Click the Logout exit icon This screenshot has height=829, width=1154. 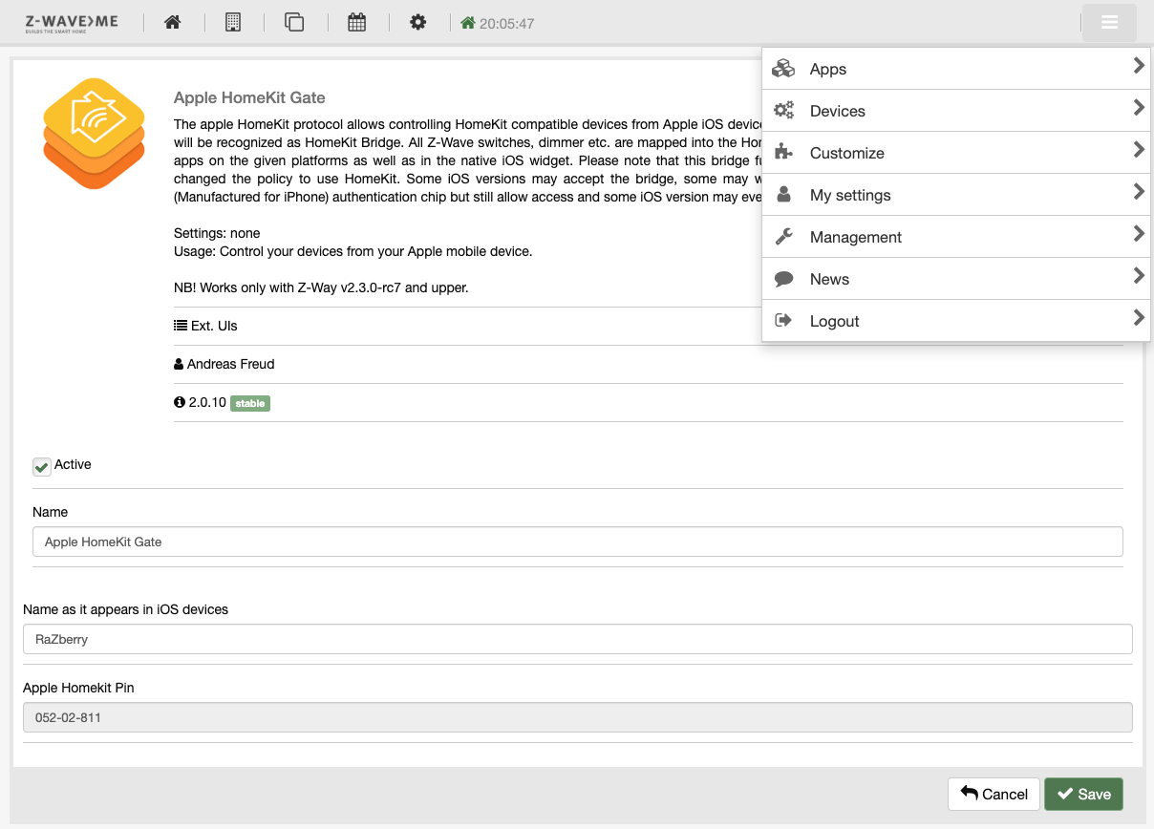[784, 321]
